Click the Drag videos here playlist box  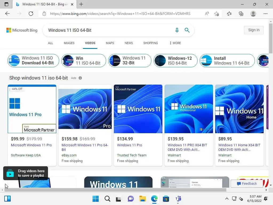[26, 173]
